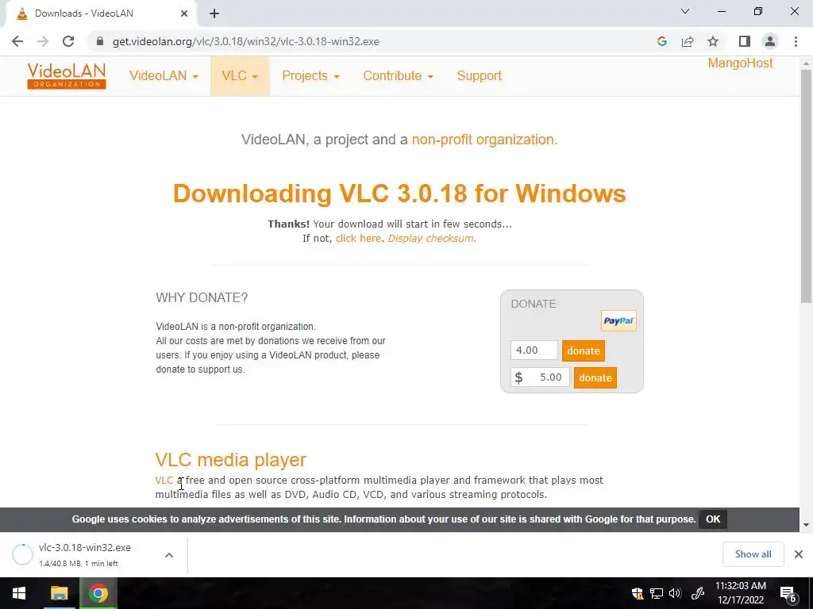
Task: Click the PayPal logo in Donate box
Action: pos(618,320)
